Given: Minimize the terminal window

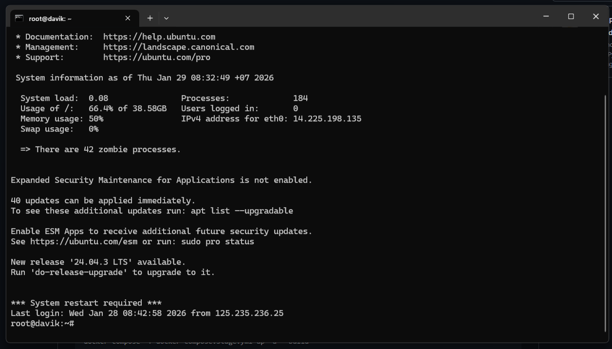Looking at the screenshot, I should coord(546,17).
